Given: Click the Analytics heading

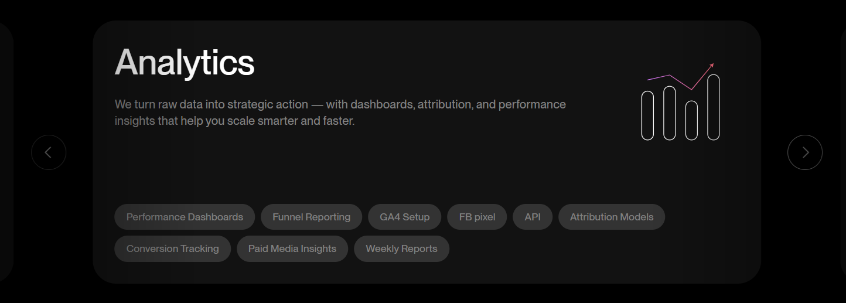Looking at the screenshot, I should tap(185, 62).
